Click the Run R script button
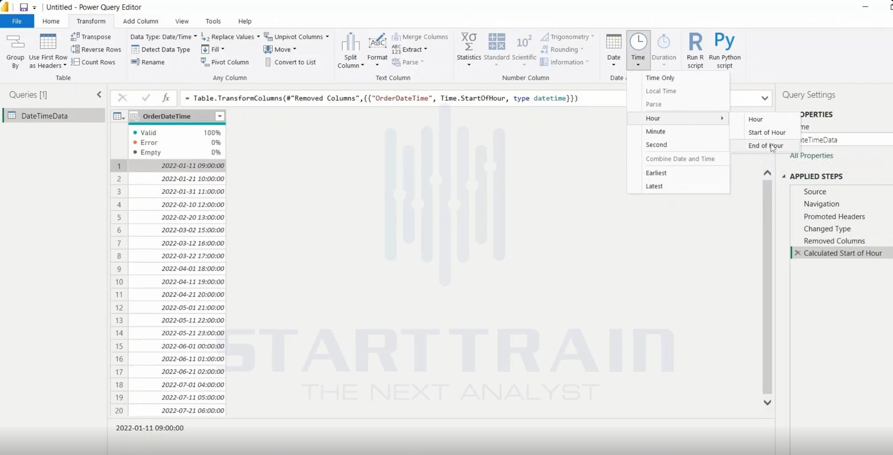 point(695,51)
